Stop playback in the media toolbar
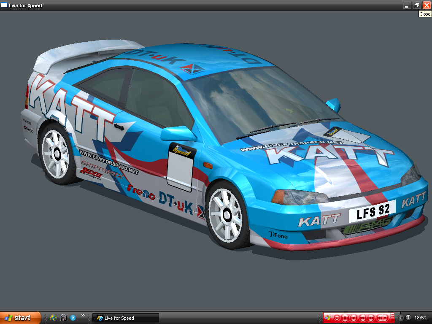Screen dimensions: 432x324 (354, 318)
